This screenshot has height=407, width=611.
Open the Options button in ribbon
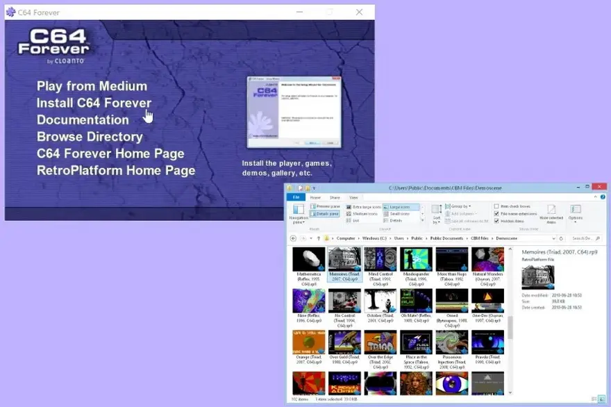coord(575,213)
